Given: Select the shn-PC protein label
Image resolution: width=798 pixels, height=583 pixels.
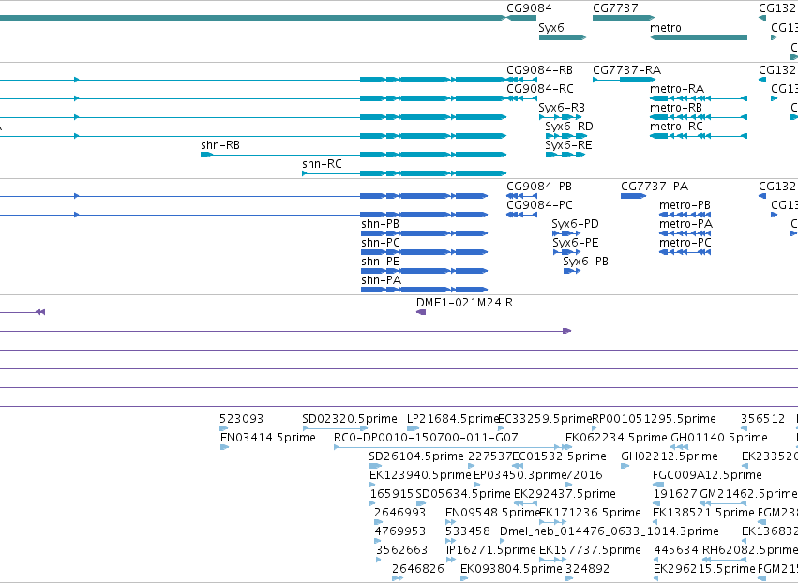Looking at the screenshot, I should pos(381,243).
